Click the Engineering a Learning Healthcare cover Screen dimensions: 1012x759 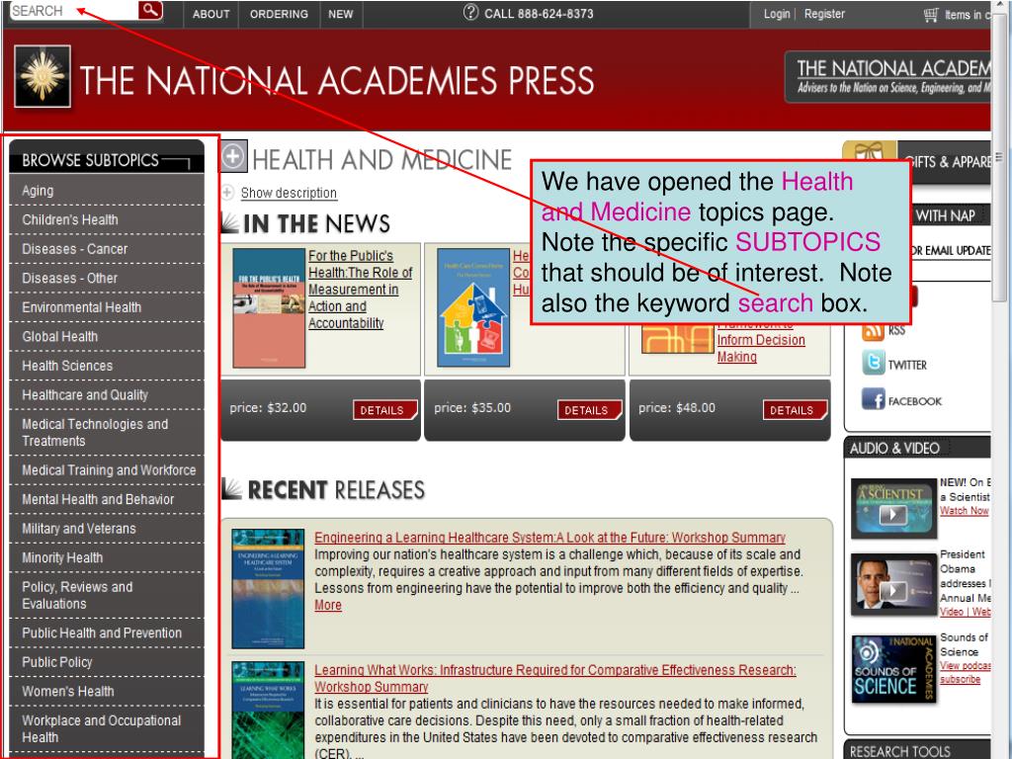point(268,589)
